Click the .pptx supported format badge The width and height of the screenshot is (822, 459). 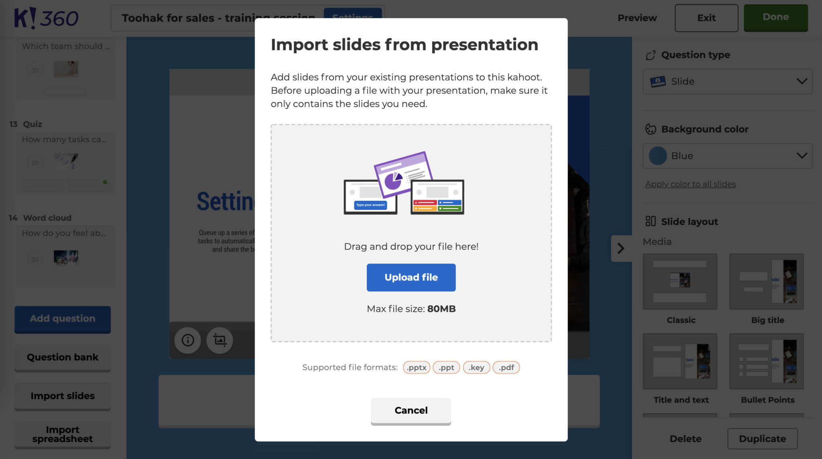[417, 367]
